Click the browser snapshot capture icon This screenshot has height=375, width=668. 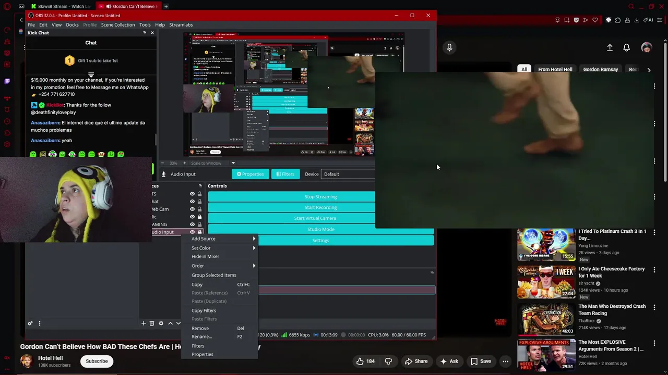coord(567,20)
